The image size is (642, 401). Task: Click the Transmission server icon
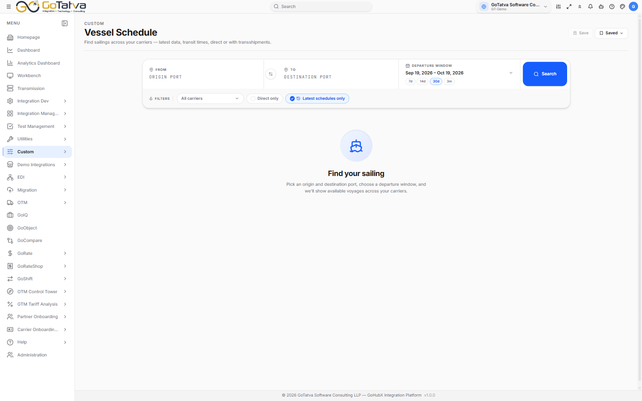tap(10, 89)
